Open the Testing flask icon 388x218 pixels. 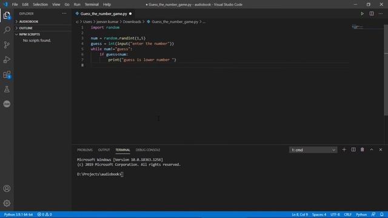[7, 89]
